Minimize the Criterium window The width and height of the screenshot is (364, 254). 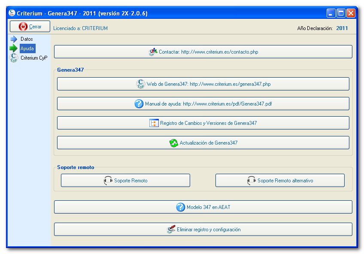[x=331, y=13]
